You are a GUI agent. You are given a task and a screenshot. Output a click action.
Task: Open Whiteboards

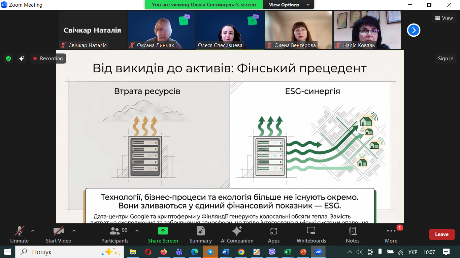[x=311, y=234]
